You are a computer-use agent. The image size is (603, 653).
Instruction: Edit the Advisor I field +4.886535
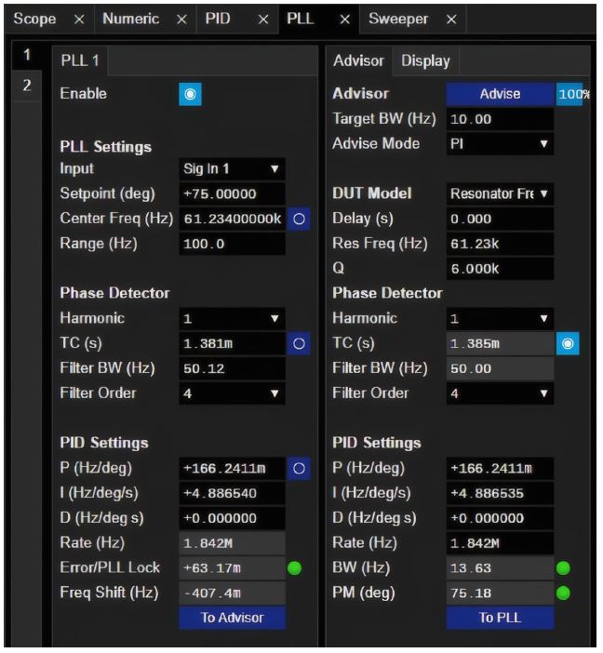click(x=500, y=494)
